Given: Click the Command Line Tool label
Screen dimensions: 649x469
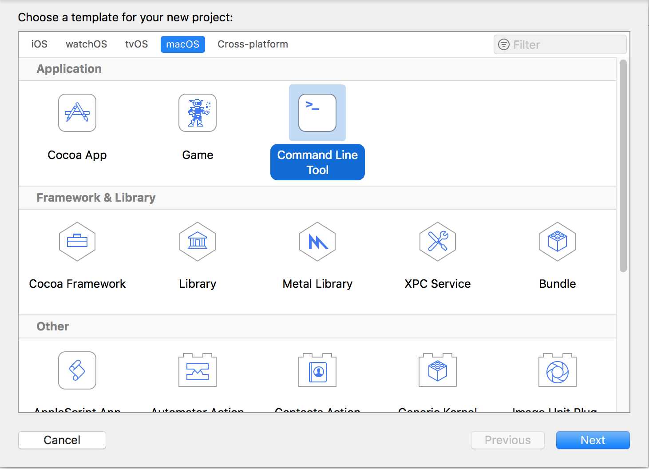Looking at the screenshot, I should pos(317,162).
